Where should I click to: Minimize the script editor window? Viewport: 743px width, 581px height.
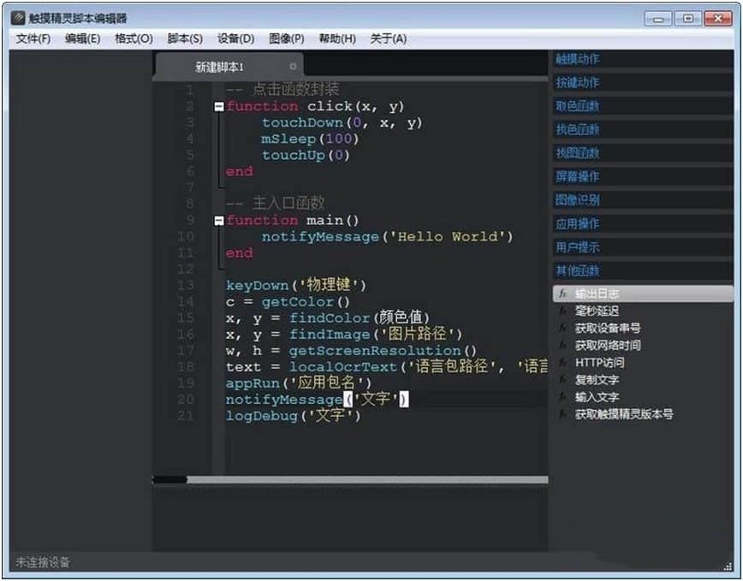[658, 19]
